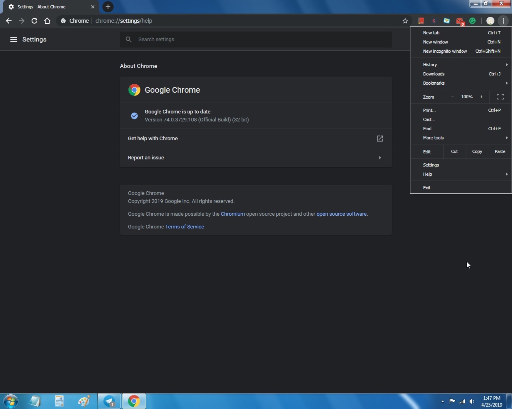
Task: Click Paste in the Edit row
Action: pyautogui.click(x=500, y=151)
